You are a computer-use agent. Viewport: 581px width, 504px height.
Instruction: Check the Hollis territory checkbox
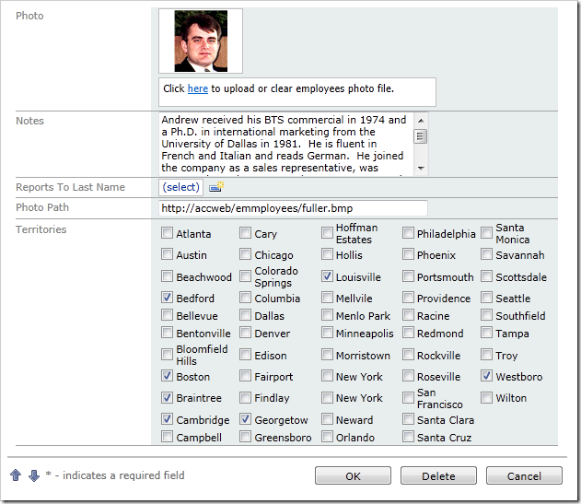click(327, 254)
